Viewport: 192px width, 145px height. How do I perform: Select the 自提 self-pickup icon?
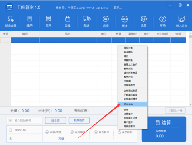pyautogui.click(x=68, y=19)
